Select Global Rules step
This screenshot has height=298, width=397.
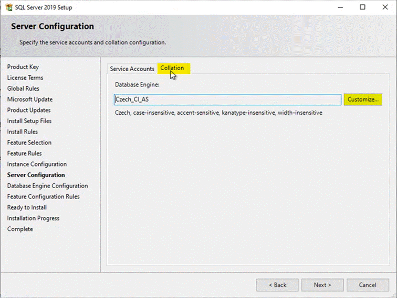pyautogui.click(x=23, y=89)
